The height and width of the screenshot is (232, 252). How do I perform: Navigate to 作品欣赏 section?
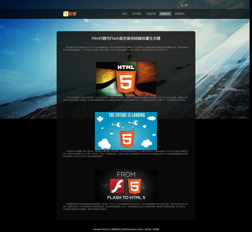[x=151, y=14]
